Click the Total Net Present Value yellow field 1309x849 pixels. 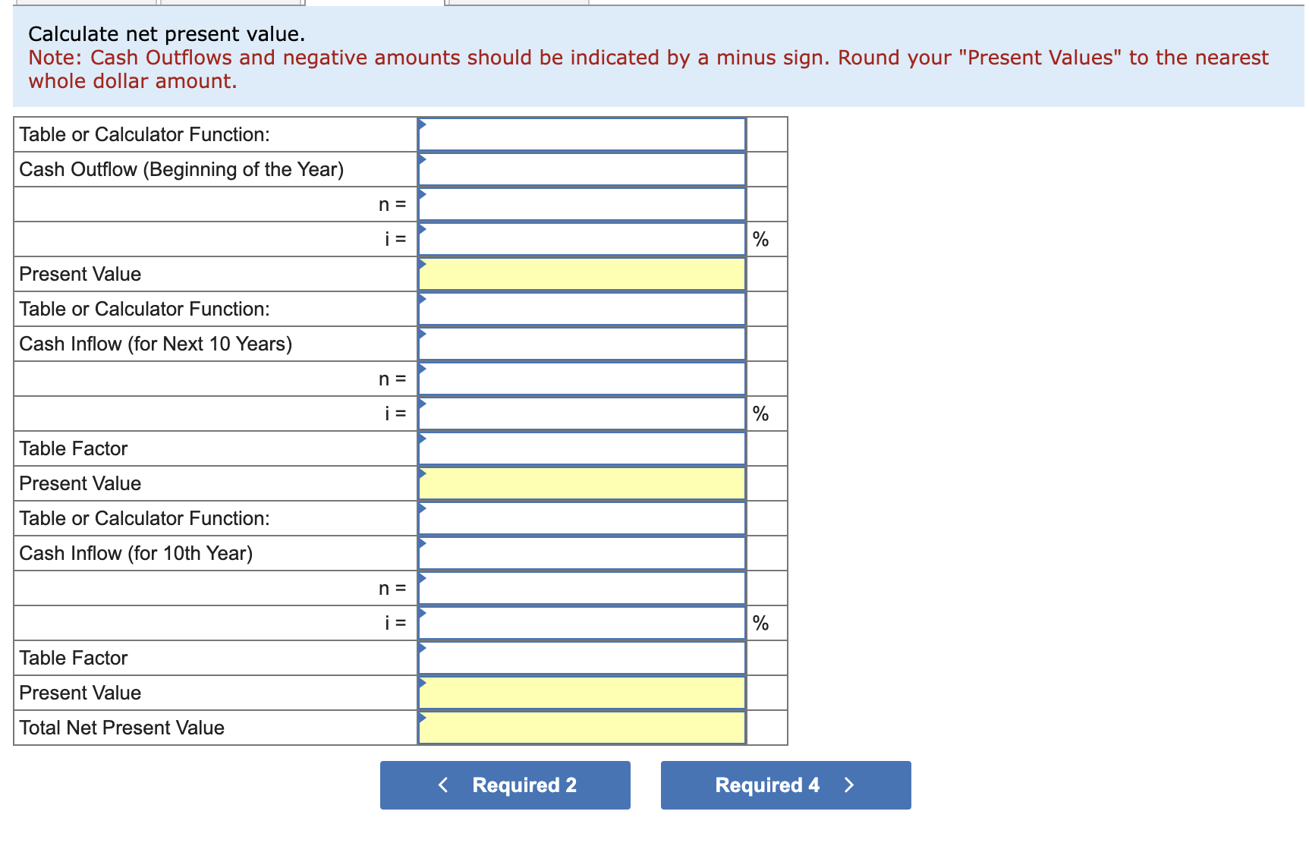[x=583, y=728]
